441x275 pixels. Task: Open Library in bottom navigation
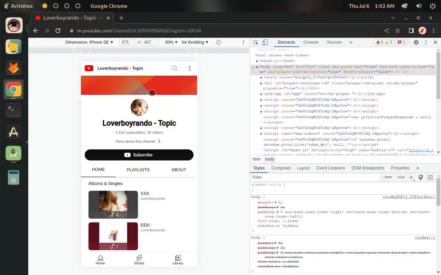(x=178, y=260)
